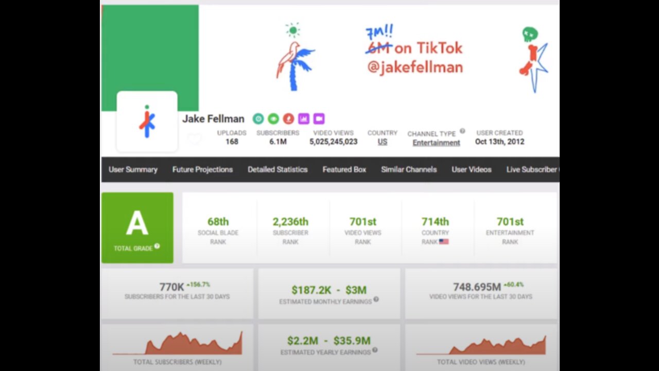Click the 748.695M video views value
659x371 pixels.
pos(477,287)
